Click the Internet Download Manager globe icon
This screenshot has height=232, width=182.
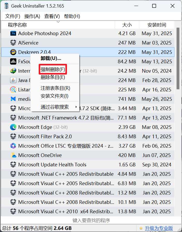tap(13, 71)
